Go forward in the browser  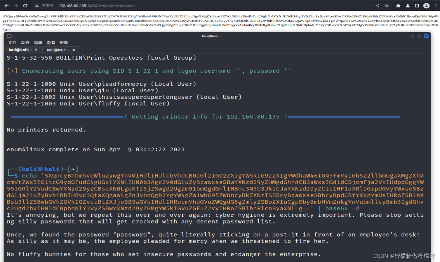coord(16,6)
